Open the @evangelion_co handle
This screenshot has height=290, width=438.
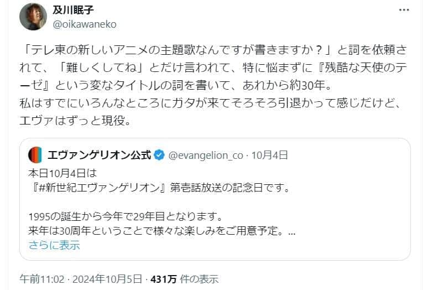click(205, 156)
